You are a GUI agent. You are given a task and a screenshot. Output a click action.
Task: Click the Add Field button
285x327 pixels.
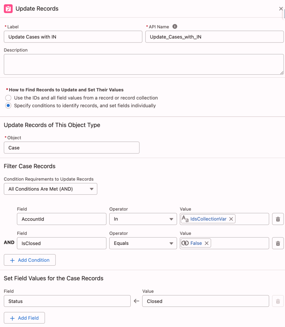24,318
